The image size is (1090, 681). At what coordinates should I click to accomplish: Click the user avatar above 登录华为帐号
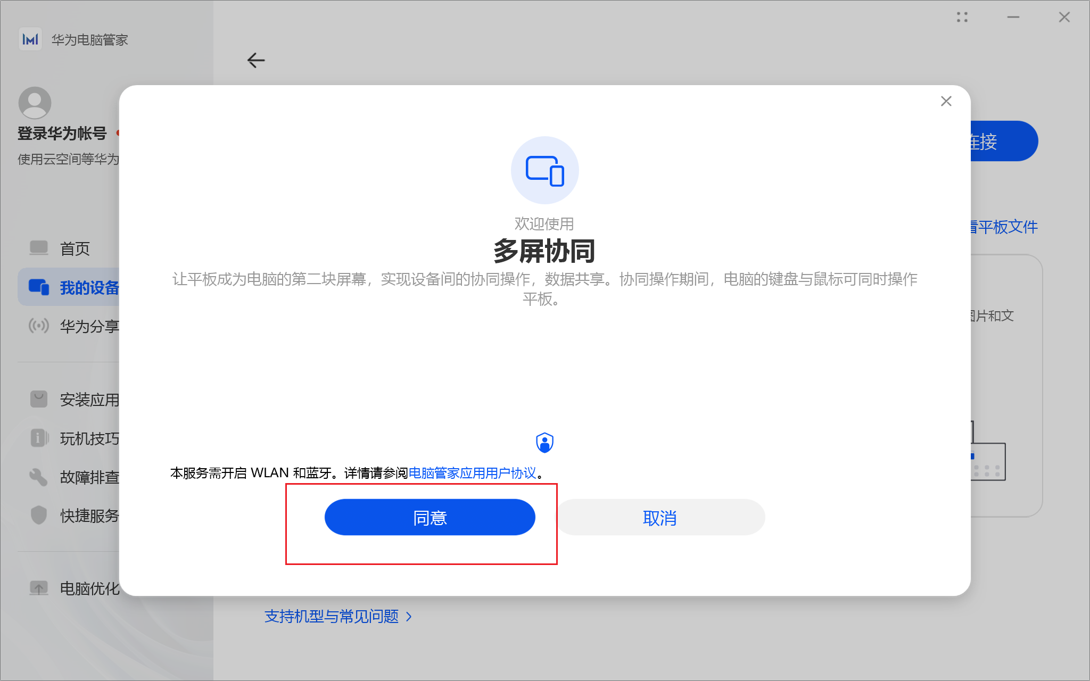tap(35, 102)
